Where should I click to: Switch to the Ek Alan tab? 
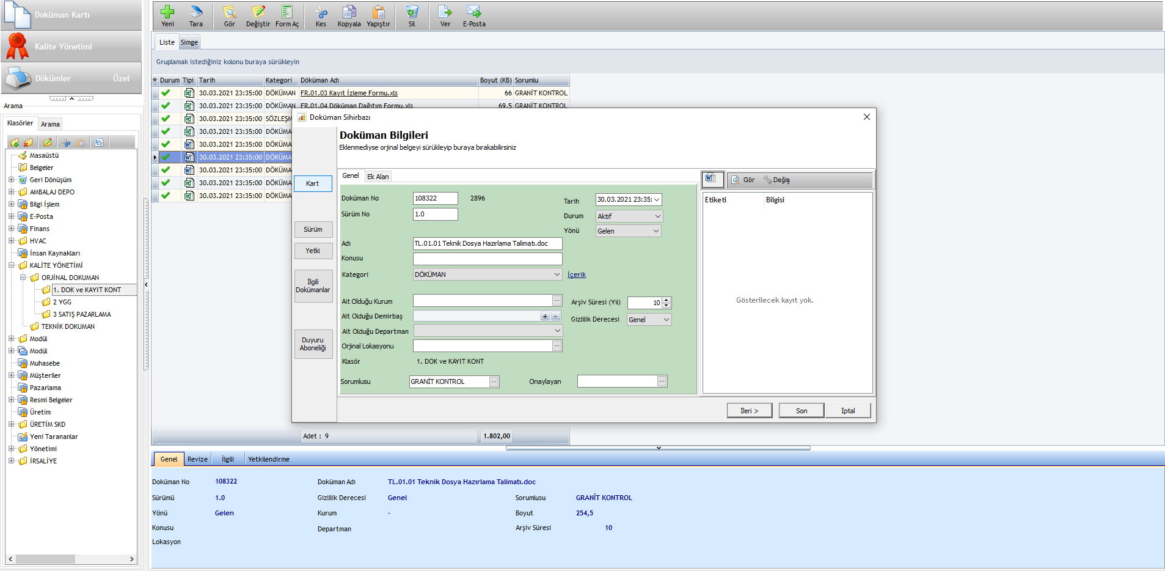pos(378,177)
